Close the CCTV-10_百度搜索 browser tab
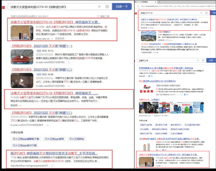 click(x=155, y=2)
